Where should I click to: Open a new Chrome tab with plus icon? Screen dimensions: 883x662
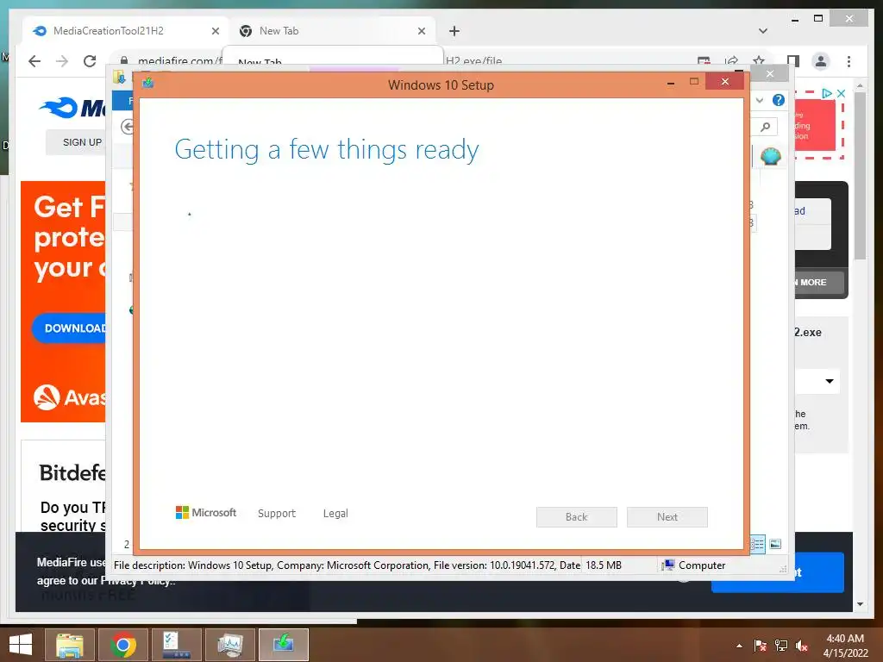[x=454, y=32]
